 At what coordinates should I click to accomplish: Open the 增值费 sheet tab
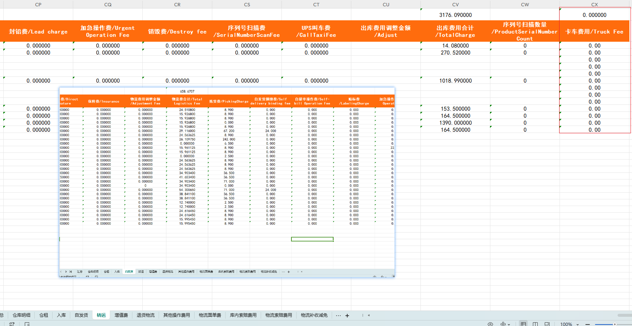pyautogui.click(x=121, y=315)
